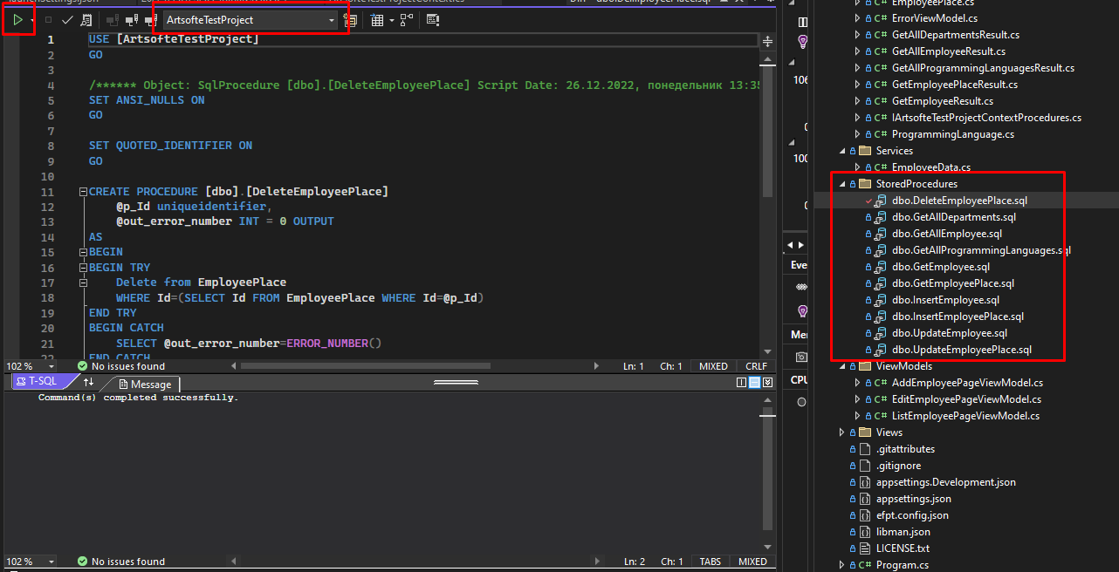Image resolution: width=1119 pixels, height=572 pixels.
Task: Select dbo.UpdateEmployeePlace.sql file
Action: click(x=962, y=350)
